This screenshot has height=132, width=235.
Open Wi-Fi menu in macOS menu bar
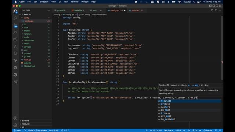[x=180, y=2]
